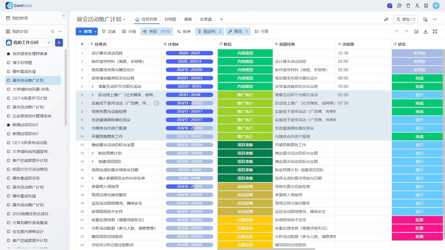Viewport: 445px width, 250px height.
Task: Enter fullscreen mode with the expand icon
Action: [435, 32]
